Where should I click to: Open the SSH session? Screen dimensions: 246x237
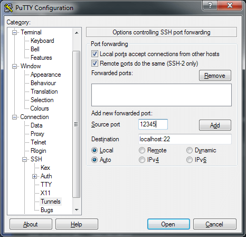coord(168,224)
